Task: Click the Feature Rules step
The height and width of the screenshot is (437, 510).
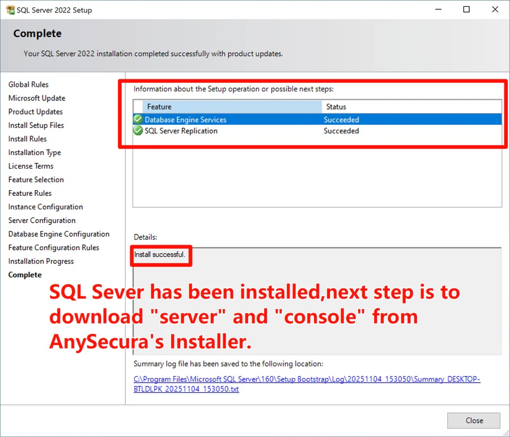Action: 30,193
